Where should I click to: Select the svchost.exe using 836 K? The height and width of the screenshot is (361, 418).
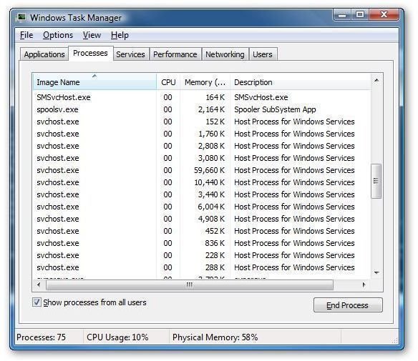point(202,243)
